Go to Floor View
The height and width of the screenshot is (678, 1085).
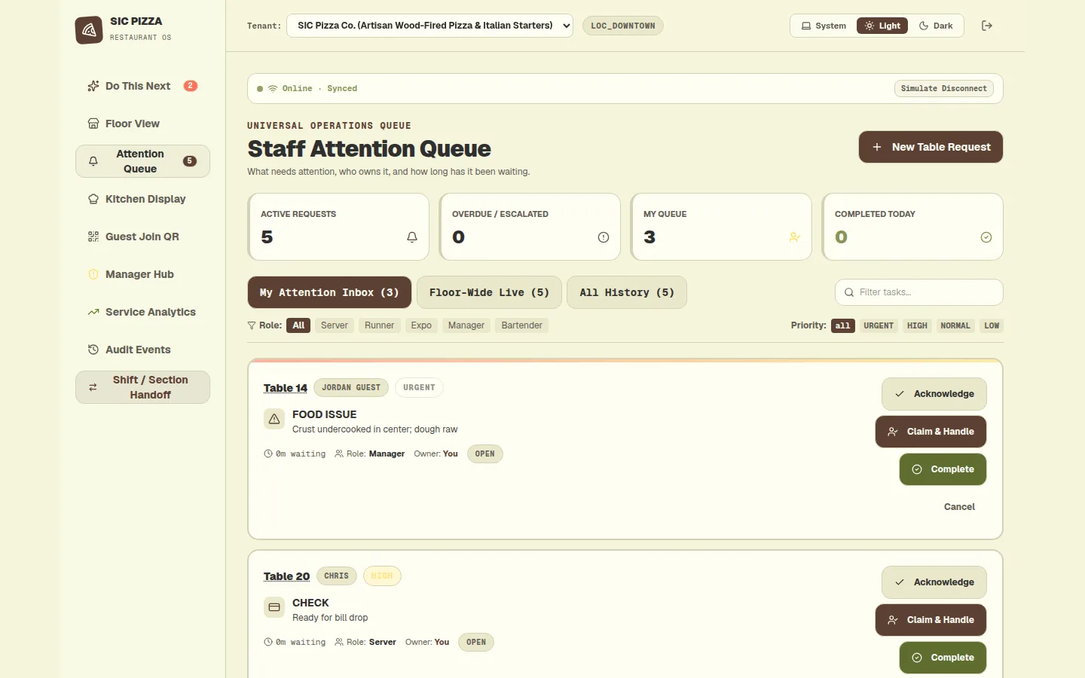[142, 124]
